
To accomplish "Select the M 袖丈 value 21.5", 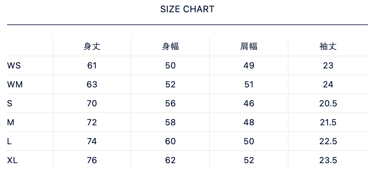I will [x=328, y=123].
